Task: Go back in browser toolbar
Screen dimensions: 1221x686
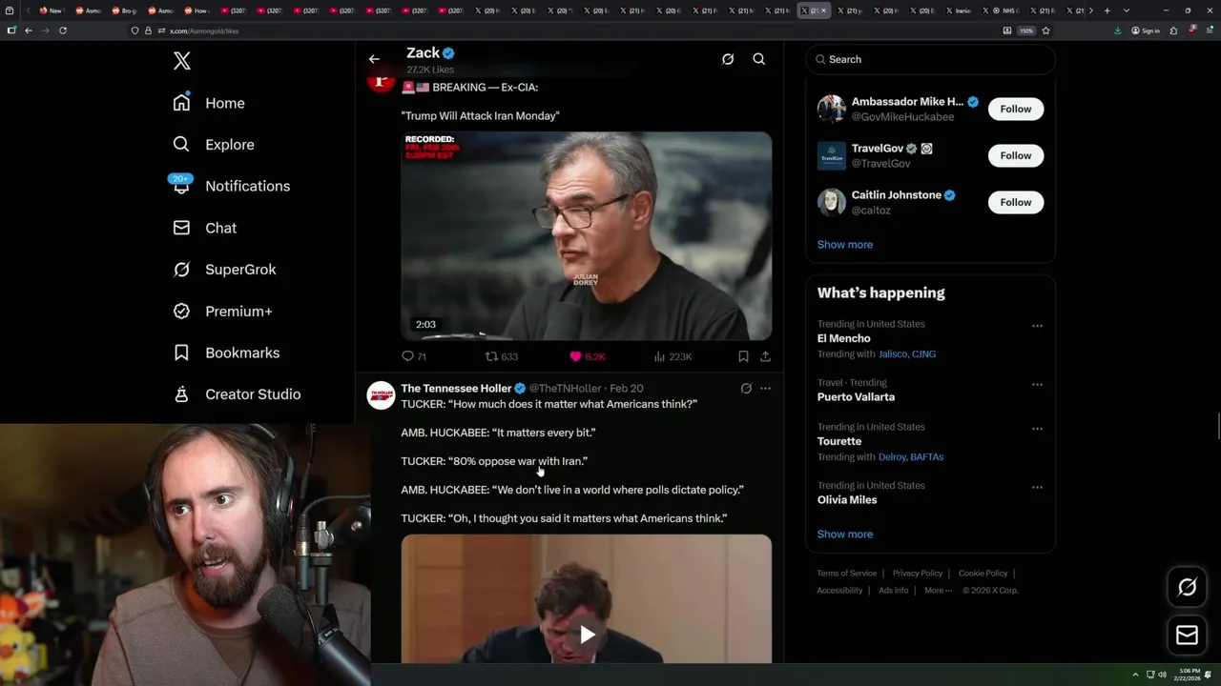Action: tap(29, 30)
